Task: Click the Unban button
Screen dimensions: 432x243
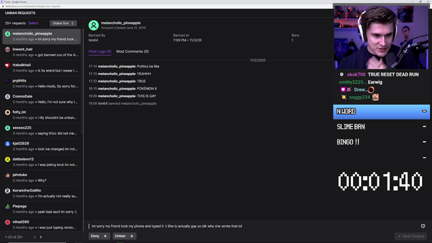Action: click(x=124, y=236)
